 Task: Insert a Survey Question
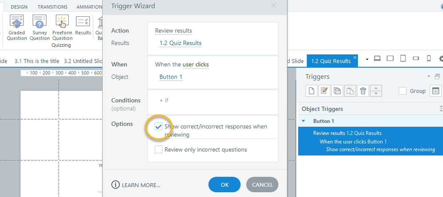[x=39, y=27]
